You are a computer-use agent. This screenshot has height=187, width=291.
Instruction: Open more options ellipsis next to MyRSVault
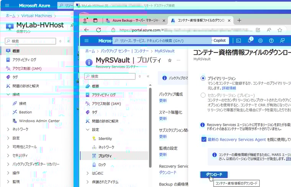coord(178,60)
